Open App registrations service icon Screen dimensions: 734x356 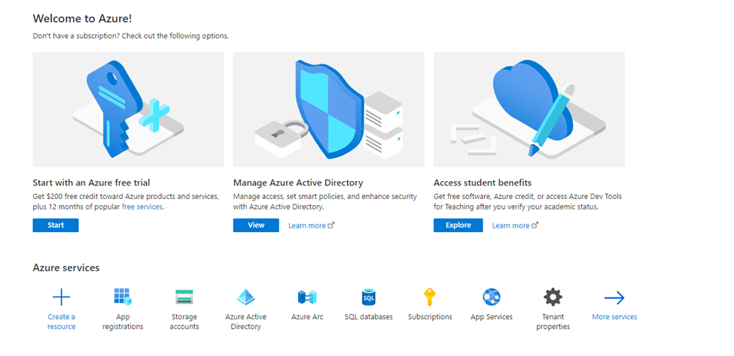point(123,297)
